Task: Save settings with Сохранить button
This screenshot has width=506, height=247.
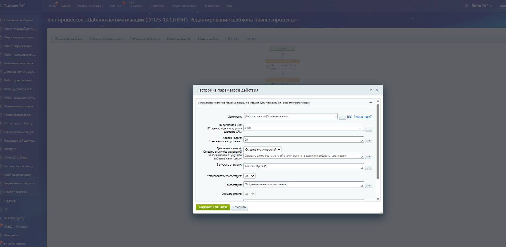Action: 213,207
